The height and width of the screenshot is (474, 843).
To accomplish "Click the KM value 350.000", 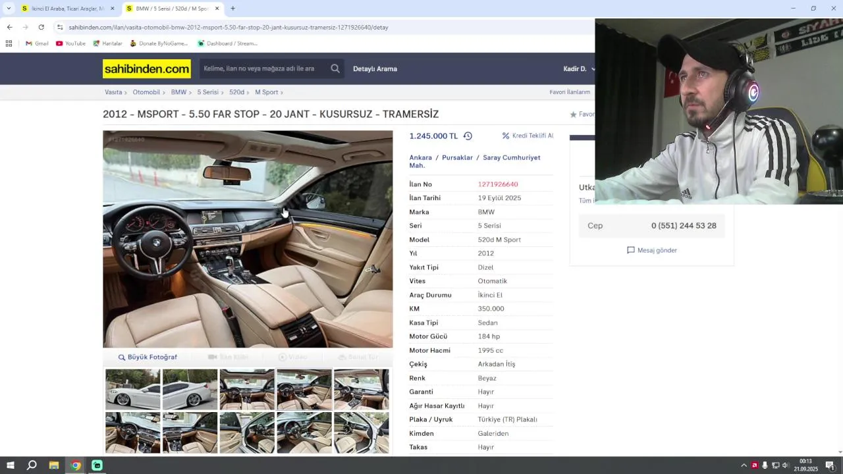I will coord(491,309).
